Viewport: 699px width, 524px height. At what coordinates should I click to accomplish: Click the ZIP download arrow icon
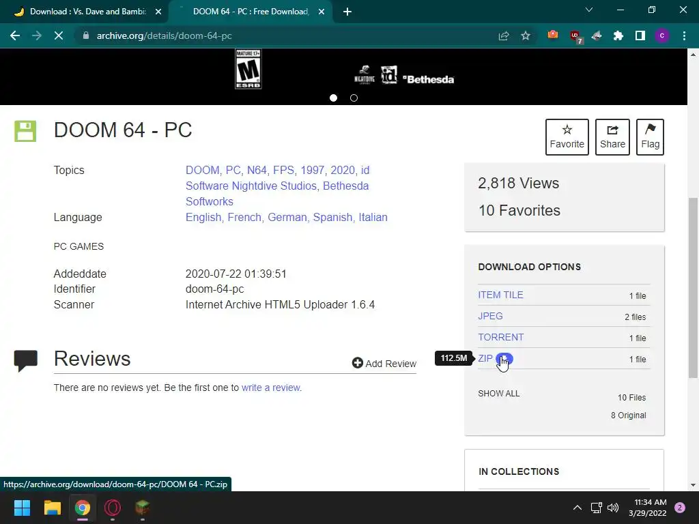click(x=504, y=359)
